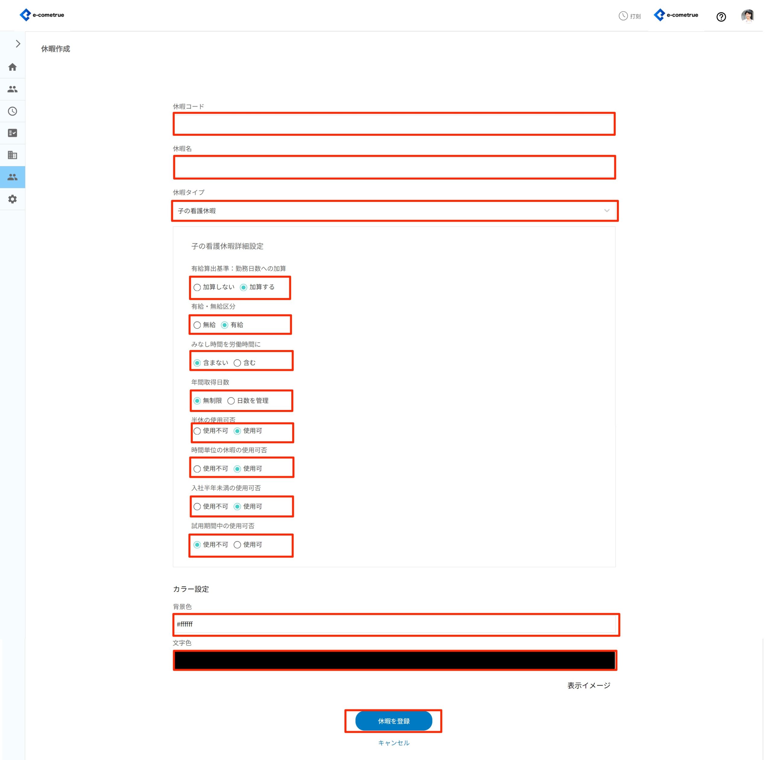Click the checklist icon in sidebar

pyautogui.click(x=12, y=133)
